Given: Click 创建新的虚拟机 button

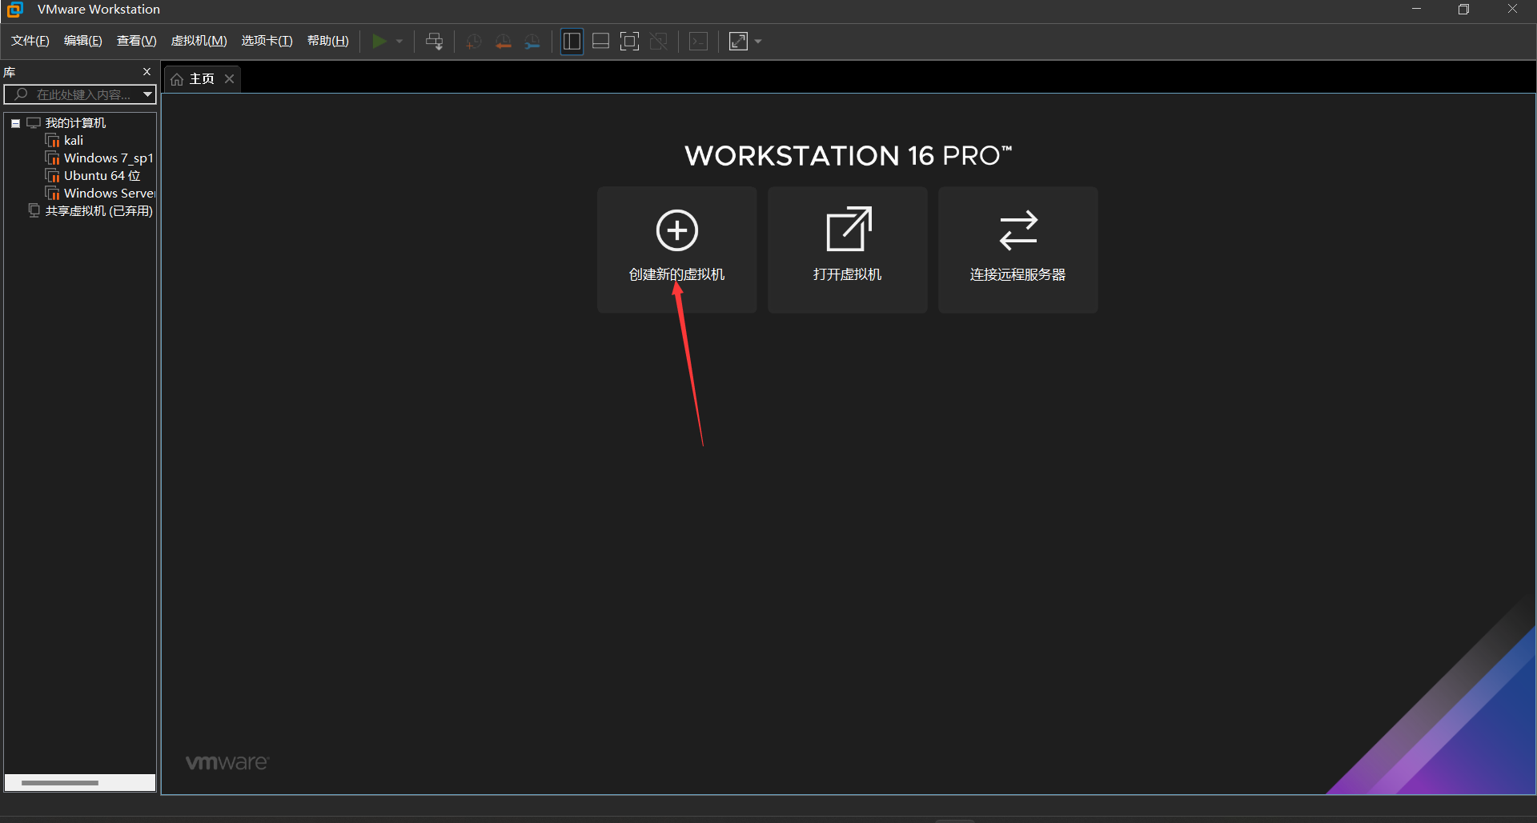Looking at the screenshot, I should click(677, 250).
